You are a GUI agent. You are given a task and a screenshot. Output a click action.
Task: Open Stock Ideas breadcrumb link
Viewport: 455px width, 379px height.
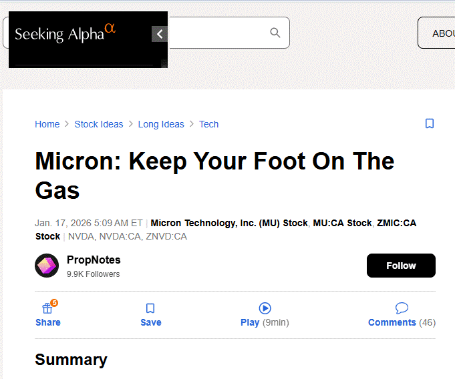(99, 124)
